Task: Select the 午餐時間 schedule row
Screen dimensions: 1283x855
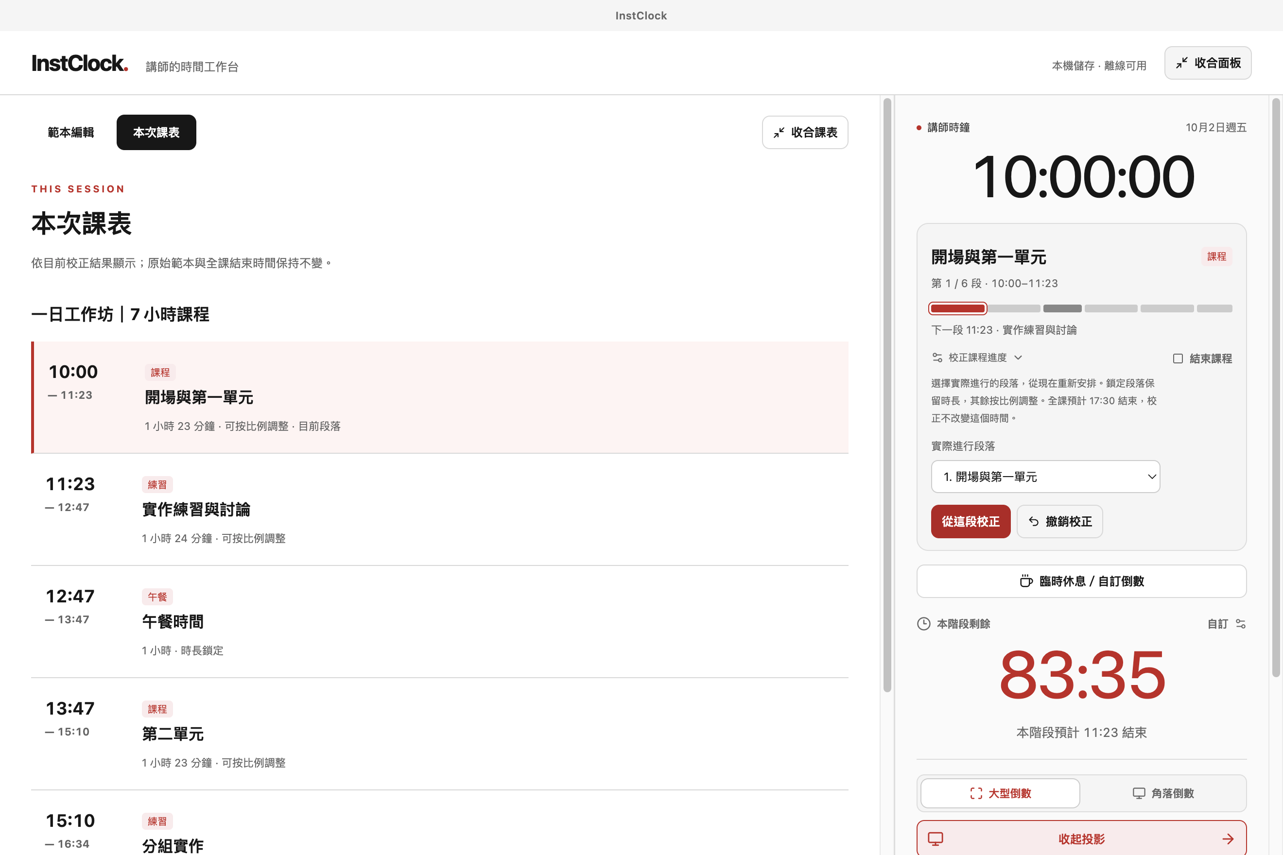Action: coord(440,622)
